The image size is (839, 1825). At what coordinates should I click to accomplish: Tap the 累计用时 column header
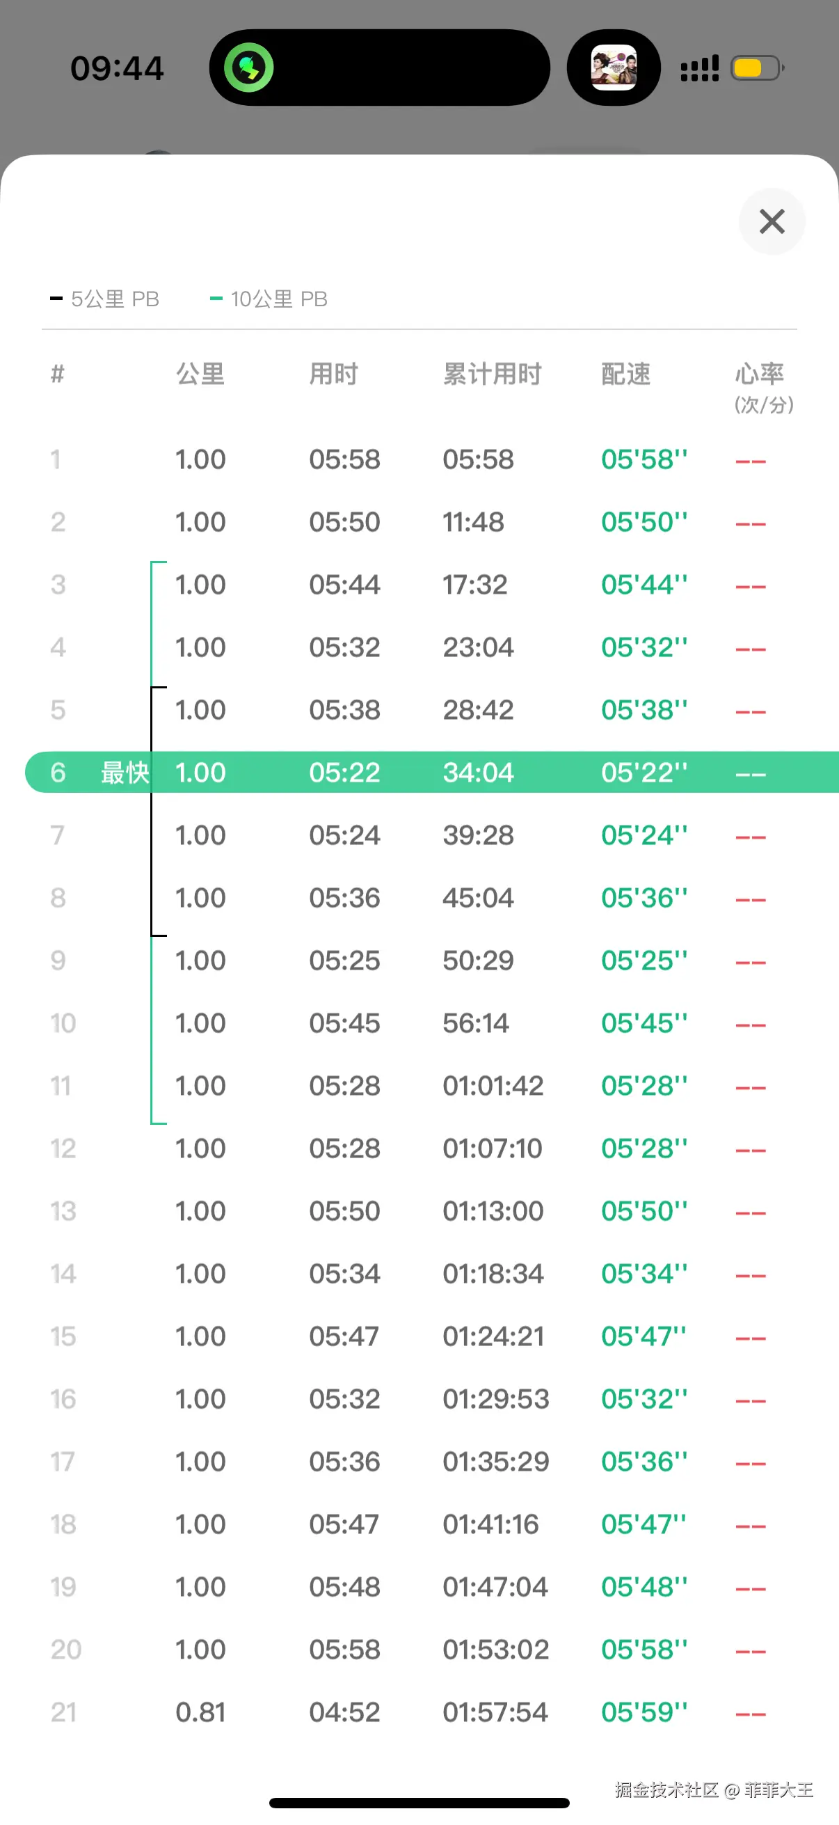coord(492,373)
